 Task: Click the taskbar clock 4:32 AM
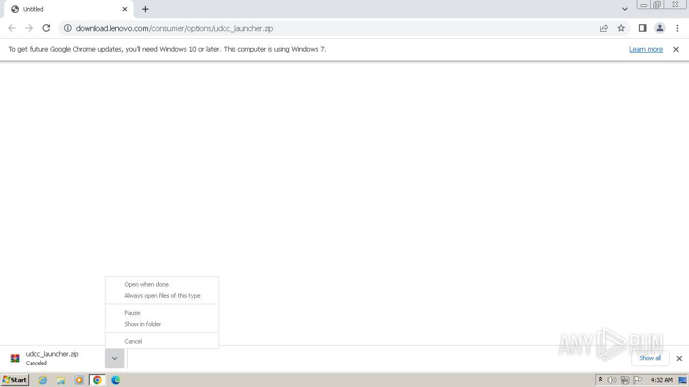[x=662, y=380]
